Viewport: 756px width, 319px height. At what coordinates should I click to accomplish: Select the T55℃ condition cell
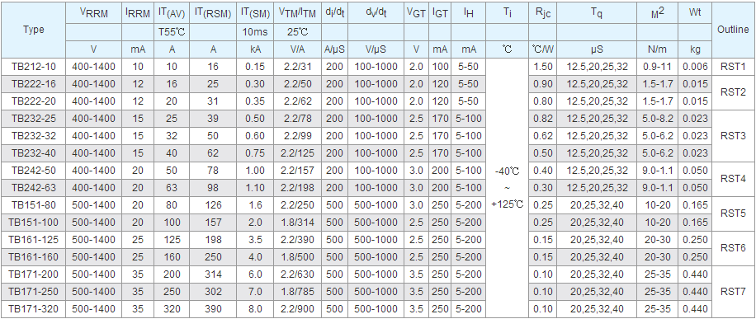[x=172, y=33]
